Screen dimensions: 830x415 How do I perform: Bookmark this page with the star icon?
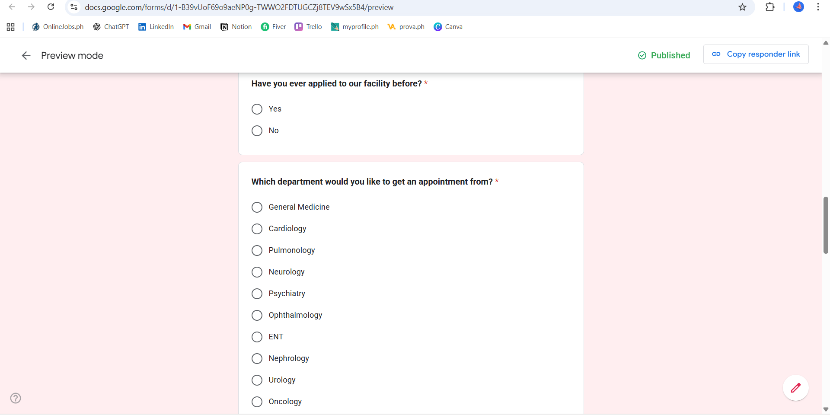coord(742,7)
